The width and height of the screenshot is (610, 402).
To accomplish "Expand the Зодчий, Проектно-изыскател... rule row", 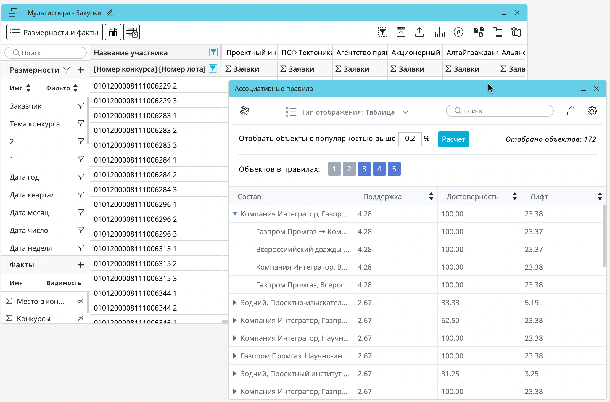I will pos(235,303).
